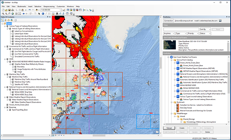231x140 pixels.
Task: Go back to previous extent arrow
Action: [x=24, y=14]
